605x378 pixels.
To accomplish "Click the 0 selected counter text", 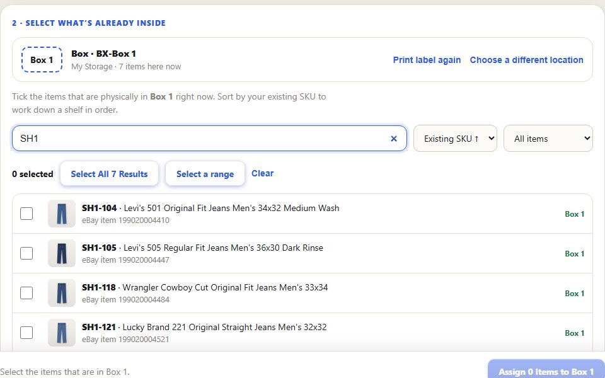I will (x=32, y=174).
